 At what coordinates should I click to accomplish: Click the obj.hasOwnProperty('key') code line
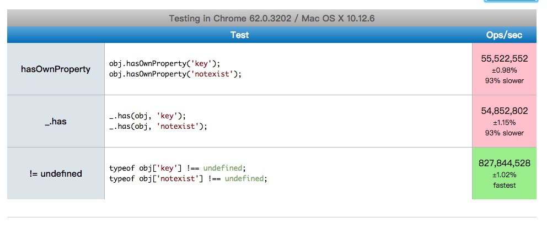pos(168,63)
